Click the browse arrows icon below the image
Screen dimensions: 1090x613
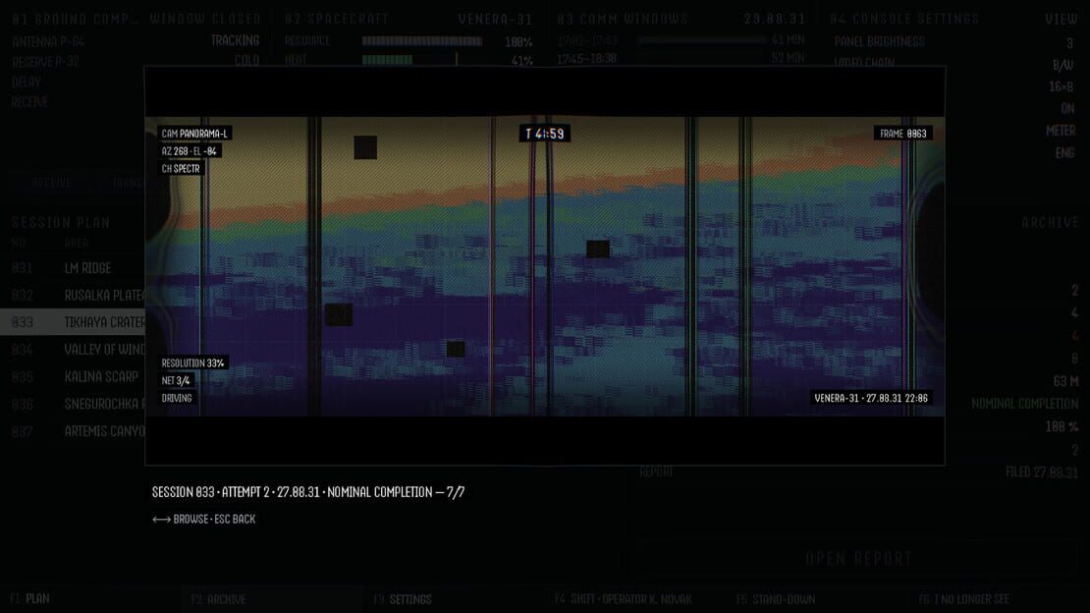(161, 520)
